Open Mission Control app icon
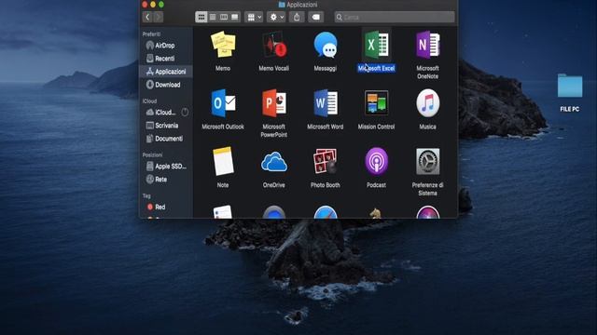Image resolution: width=597 pixels, height=335 pixels. (x=377, y=103)
